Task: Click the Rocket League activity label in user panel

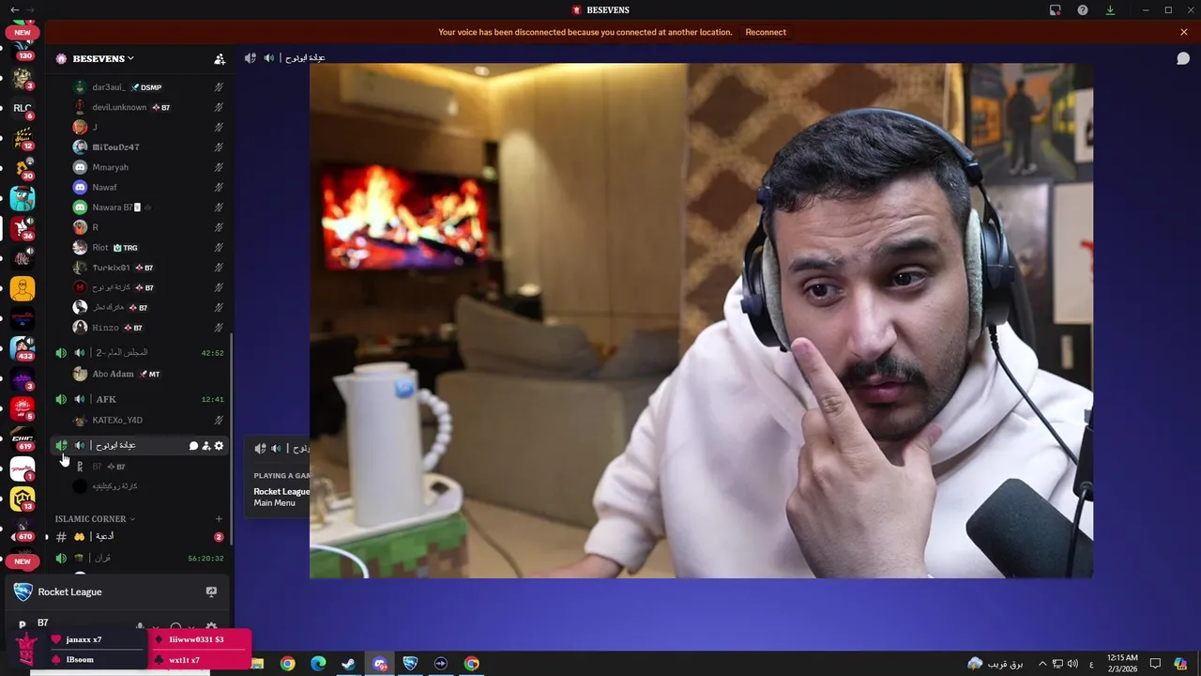Action: [x=69, y=591]
